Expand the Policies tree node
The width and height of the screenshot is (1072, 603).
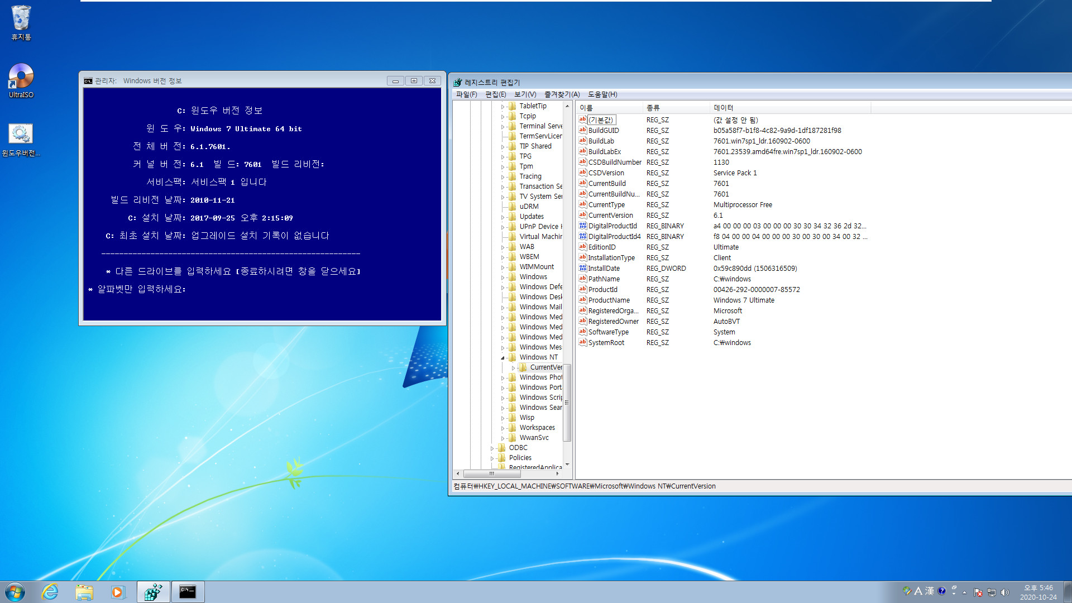point(492,458)
